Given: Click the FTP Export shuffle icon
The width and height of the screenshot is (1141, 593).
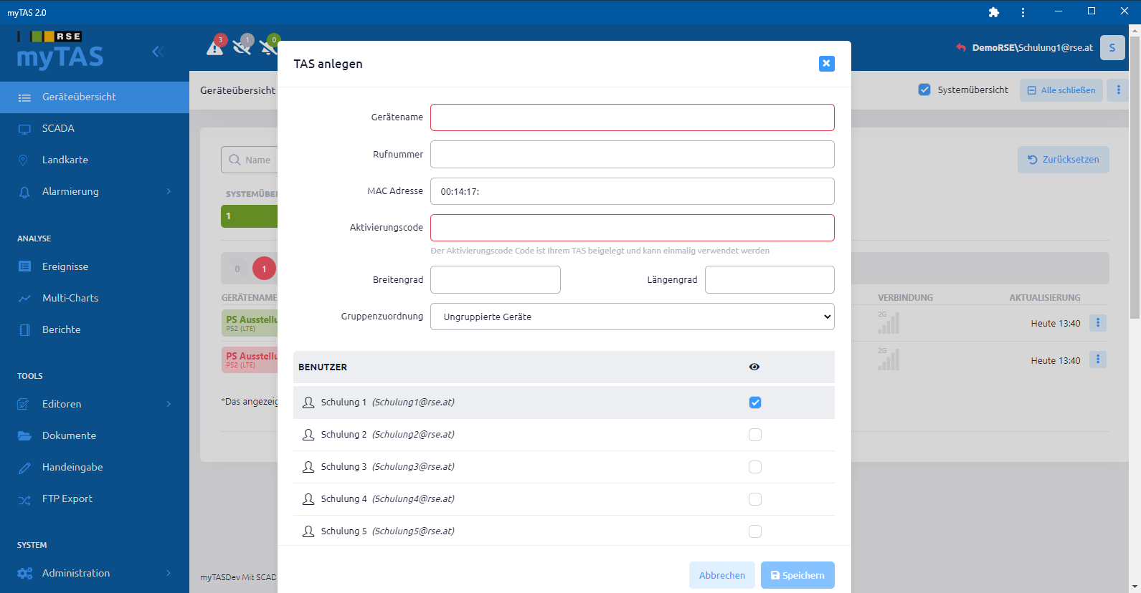Looking at the screenshot, I should click(x=24, y=499).
